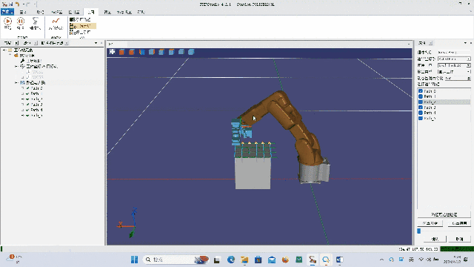Click the orange Undo arrow in title bar
The height and width of the screenshot is (267, 474).
[x=17, y=4]
